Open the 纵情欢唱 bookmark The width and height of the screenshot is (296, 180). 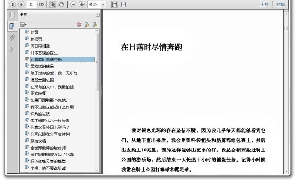[38, 141]
